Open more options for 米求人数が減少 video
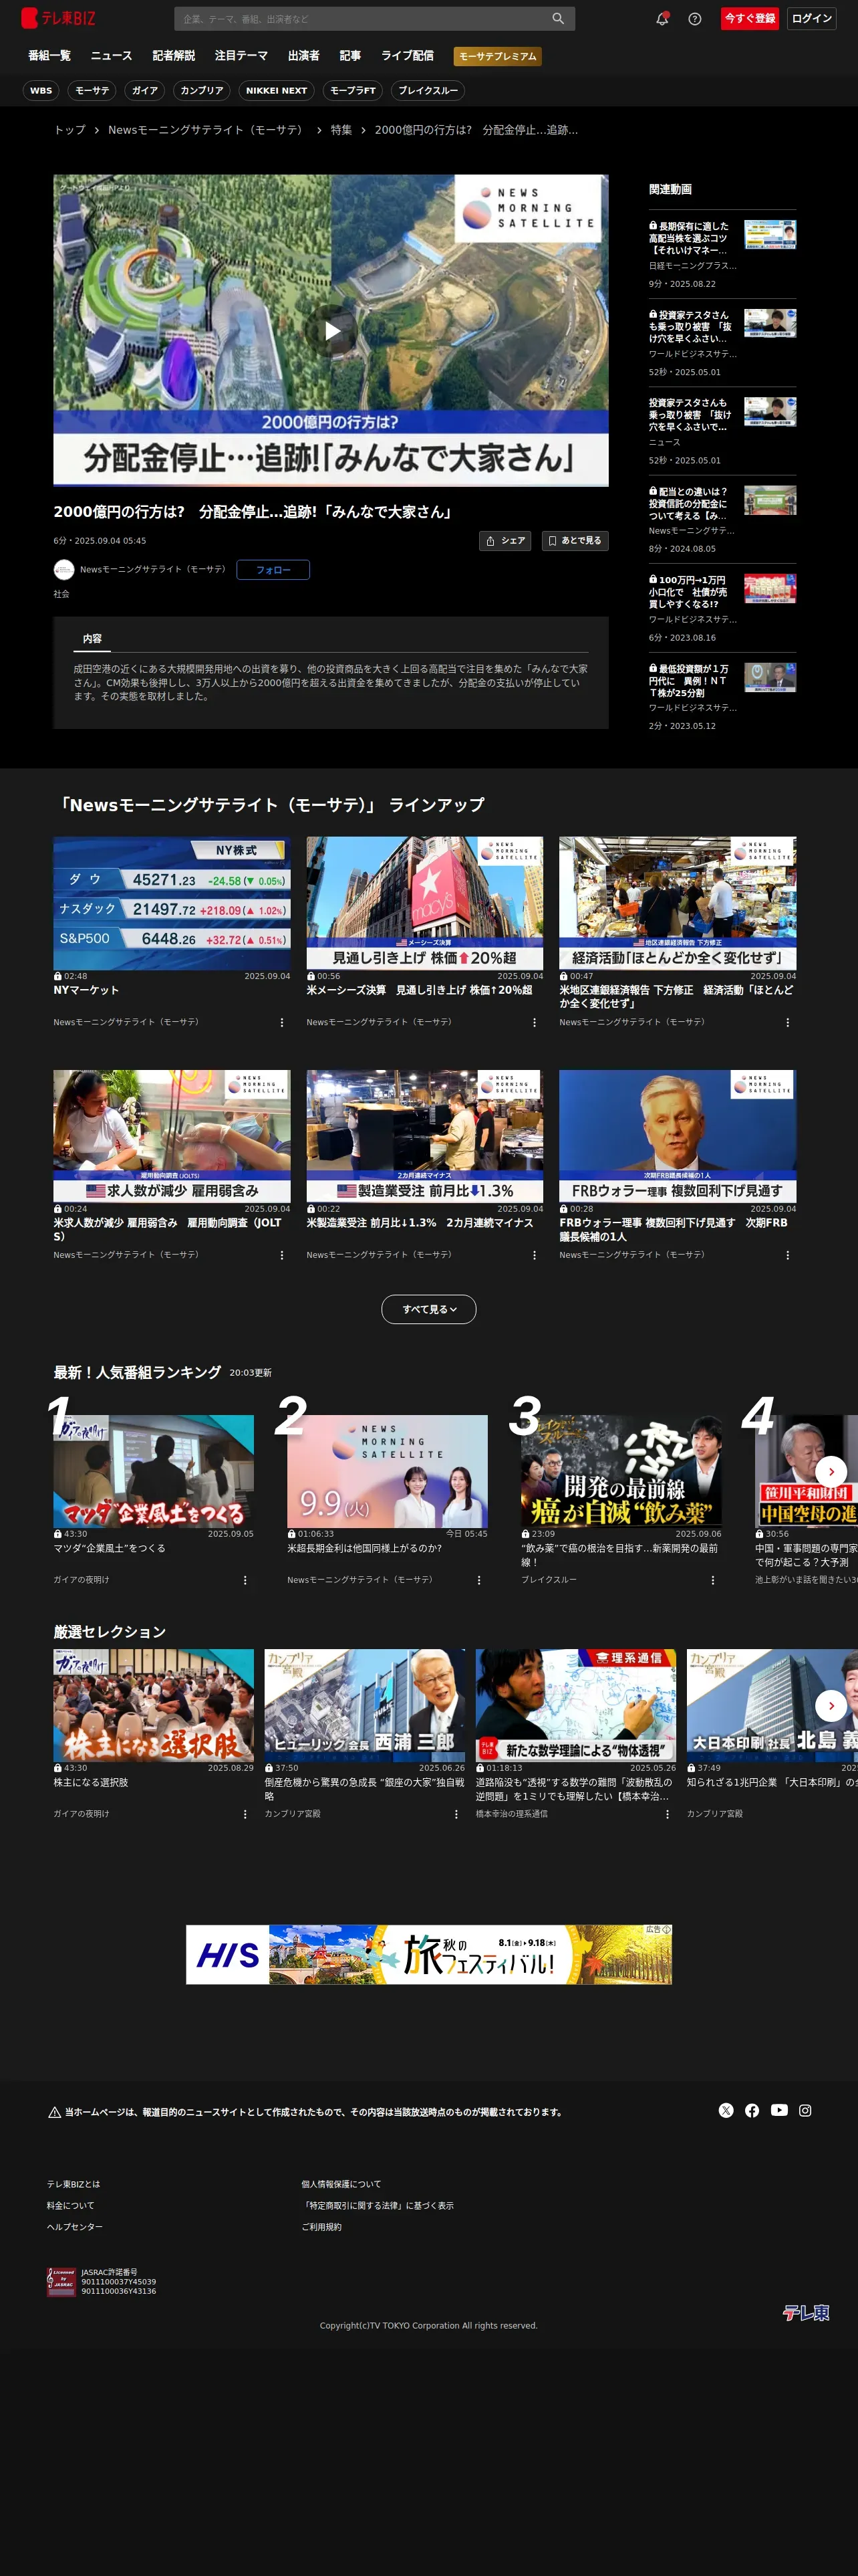This screenshot has width=858, height=2576. point(282,1255)
